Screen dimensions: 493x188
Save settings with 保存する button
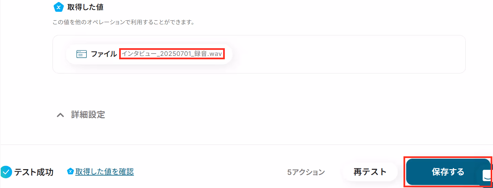448,172
